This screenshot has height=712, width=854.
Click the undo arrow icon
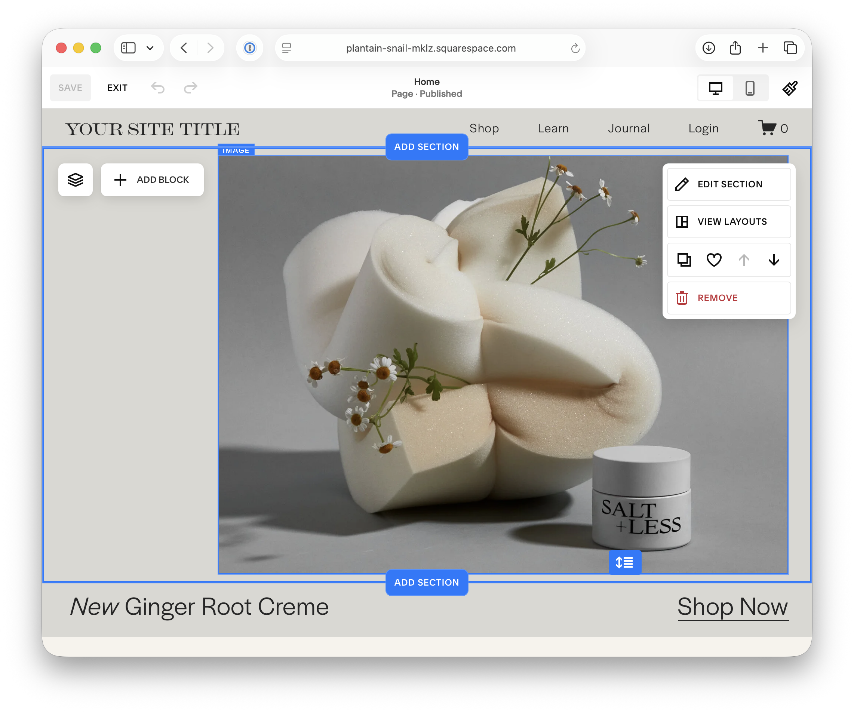pos(158,88)
